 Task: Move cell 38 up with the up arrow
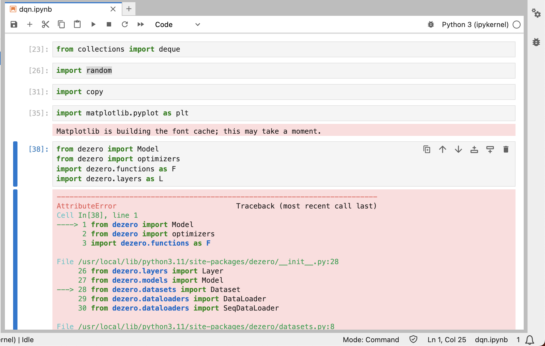click(x=443, y=150)
